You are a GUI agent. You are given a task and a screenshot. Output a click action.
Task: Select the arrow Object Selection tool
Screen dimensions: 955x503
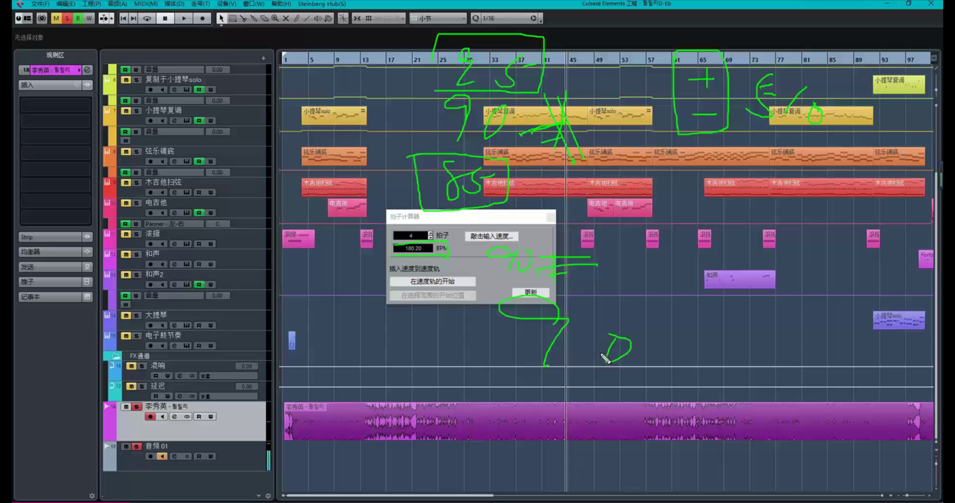pos(221,18)
